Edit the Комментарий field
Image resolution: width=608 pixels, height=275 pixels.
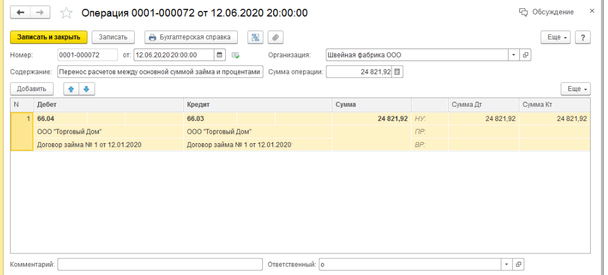[x=160, y=265]
